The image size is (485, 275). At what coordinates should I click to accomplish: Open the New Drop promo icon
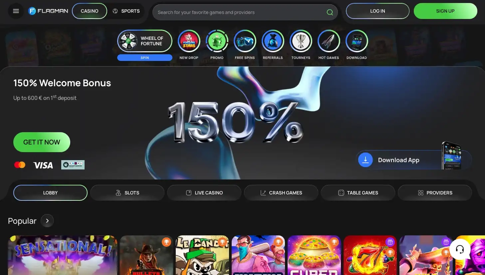[x=189, y=41]
